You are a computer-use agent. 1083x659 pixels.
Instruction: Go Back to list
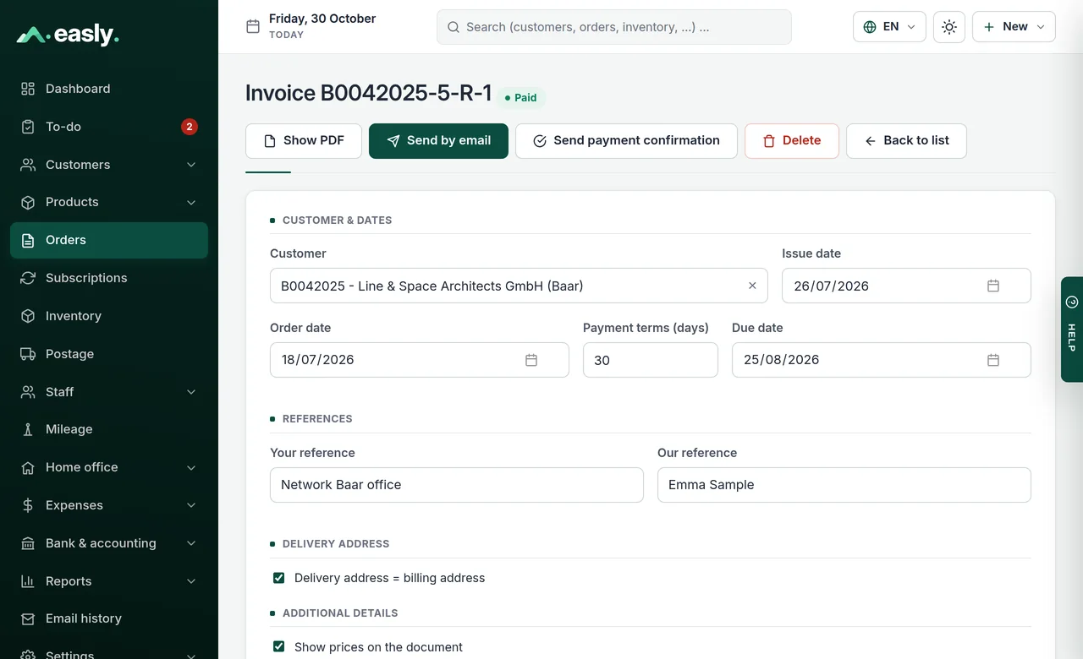[906, 141]
